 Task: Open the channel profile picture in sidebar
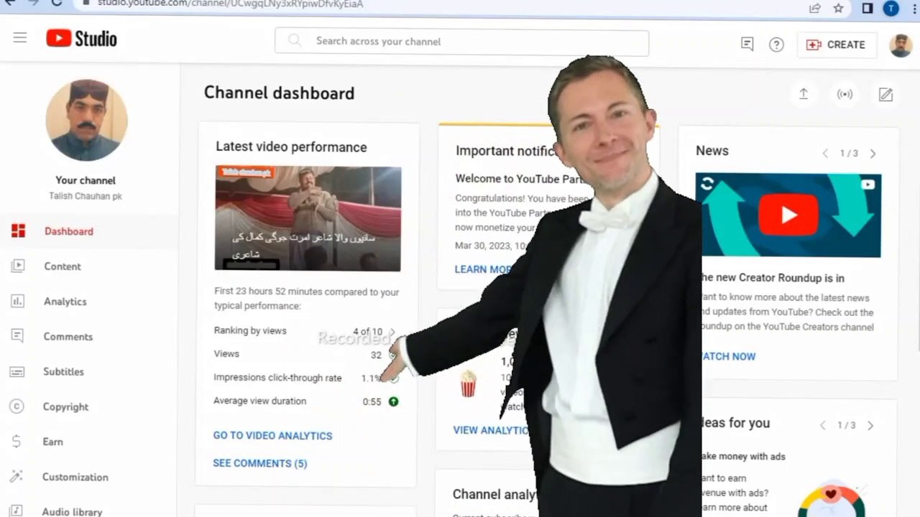tap(86, 120)
